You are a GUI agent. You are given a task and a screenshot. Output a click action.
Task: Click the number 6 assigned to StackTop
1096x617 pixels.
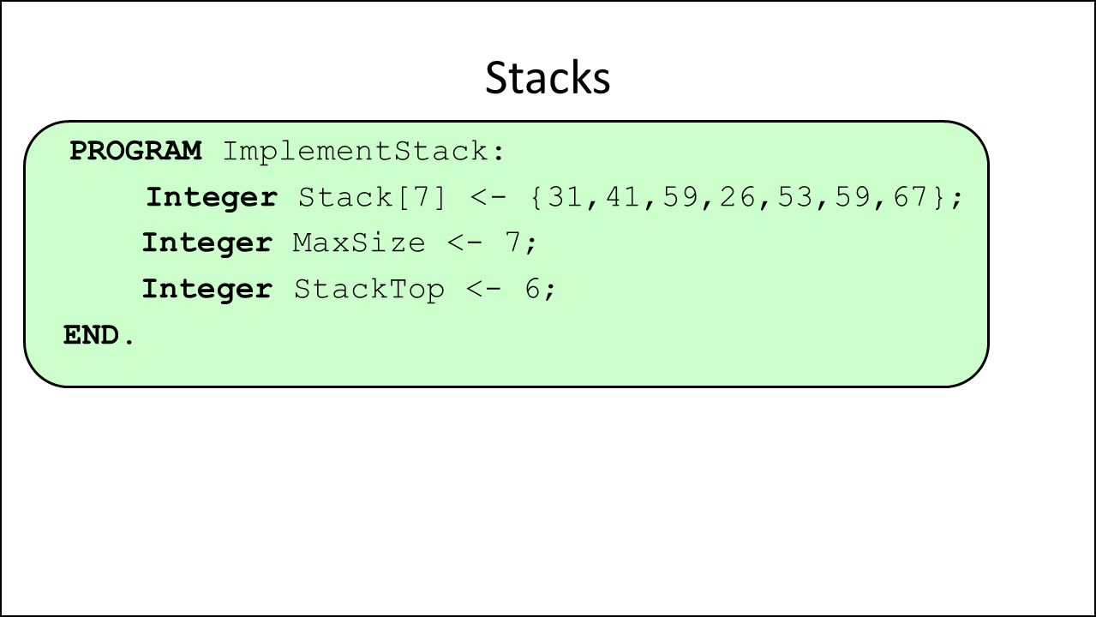(532, 290)
